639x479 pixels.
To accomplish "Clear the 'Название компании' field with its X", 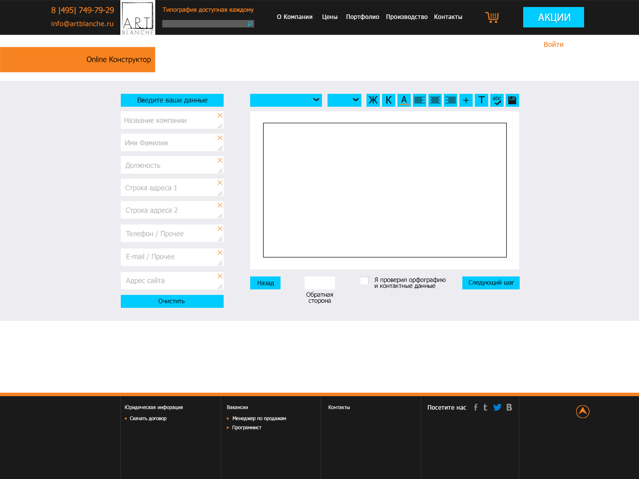I will (220, 115).
